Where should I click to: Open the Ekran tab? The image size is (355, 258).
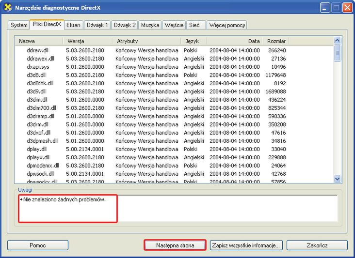73,25
